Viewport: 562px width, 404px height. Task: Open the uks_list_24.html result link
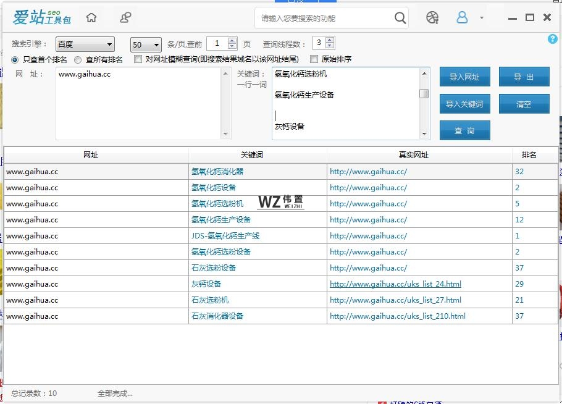coord(395,284)
